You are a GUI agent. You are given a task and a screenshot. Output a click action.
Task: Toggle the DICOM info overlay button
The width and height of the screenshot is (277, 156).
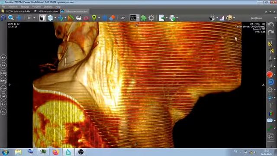133,18
